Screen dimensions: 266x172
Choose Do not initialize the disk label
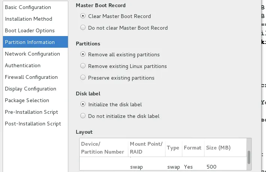(x=83, y=116)
